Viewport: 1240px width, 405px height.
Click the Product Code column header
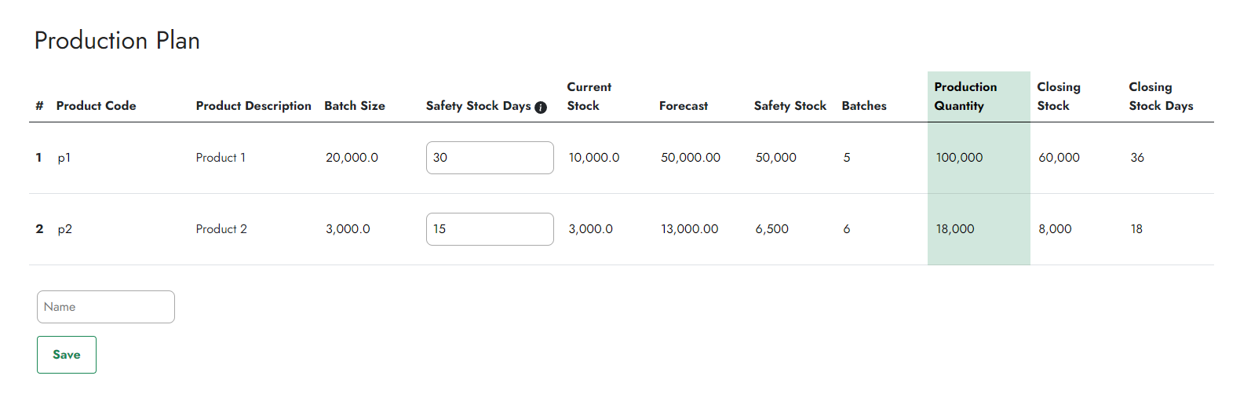[x=96, y=106]
